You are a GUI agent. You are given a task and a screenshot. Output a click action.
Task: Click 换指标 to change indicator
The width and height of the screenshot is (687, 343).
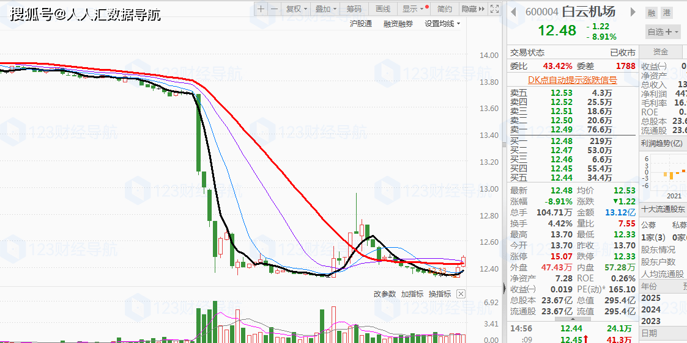point(440,294)
